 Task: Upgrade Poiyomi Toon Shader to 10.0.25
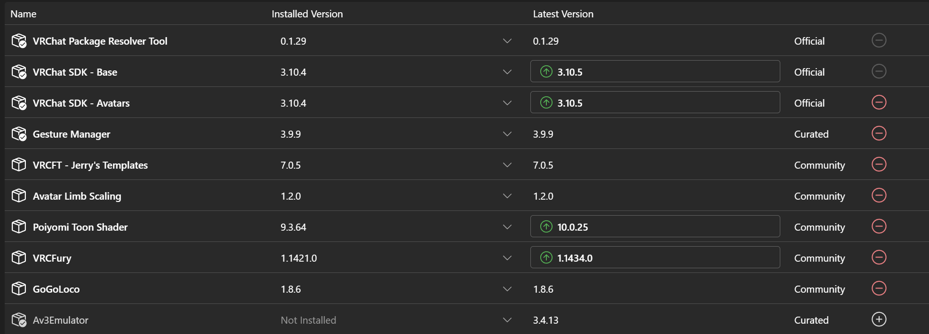click(x=655, y=226)
